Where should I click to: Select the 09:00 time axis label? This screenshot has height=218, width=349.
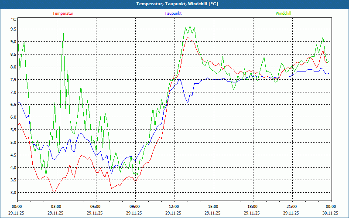(134, 207)
